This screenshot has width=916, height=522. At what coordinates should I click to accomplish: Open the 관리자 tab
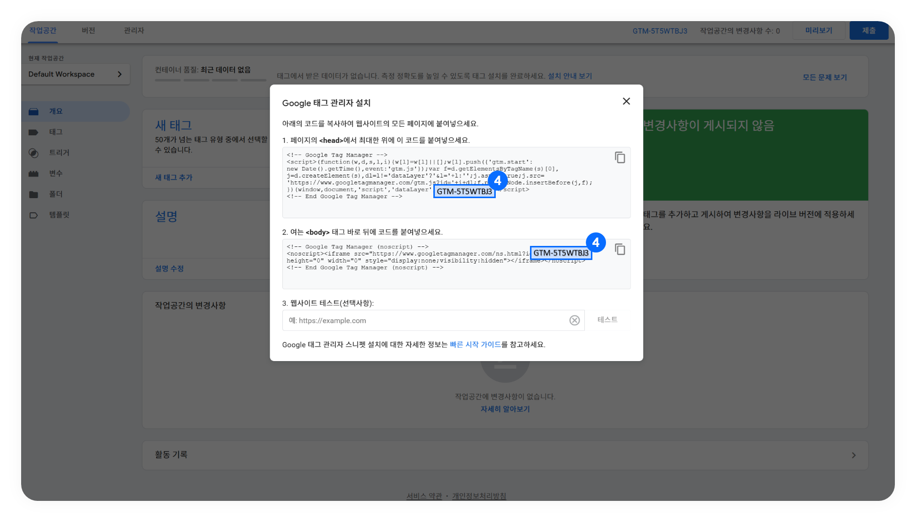pos(134,31)
